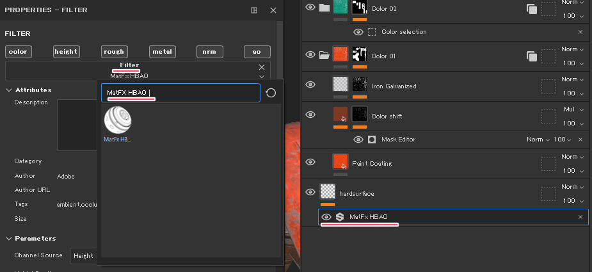The height and width of the screenshot is (272, 592).
Task: Click the Paint Coating orange color thumbnail
Action: (340, 161)
